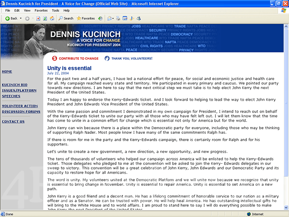
Task: Go to the Home page icon
Action: tap(52, 19)
